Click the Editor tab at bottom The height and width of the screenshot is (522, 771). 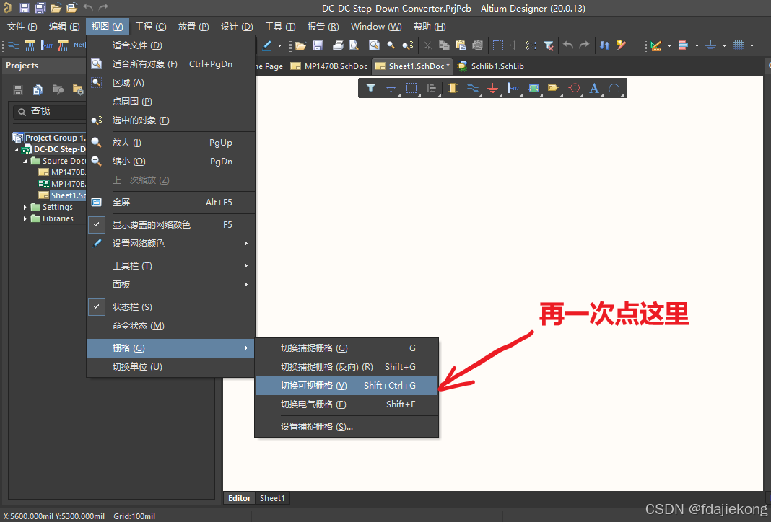240,498
